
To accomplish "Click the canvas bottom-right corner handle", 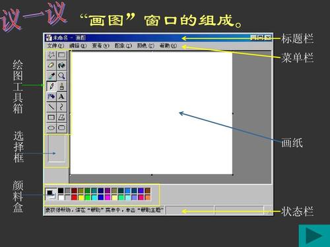I will pos(233,175).
